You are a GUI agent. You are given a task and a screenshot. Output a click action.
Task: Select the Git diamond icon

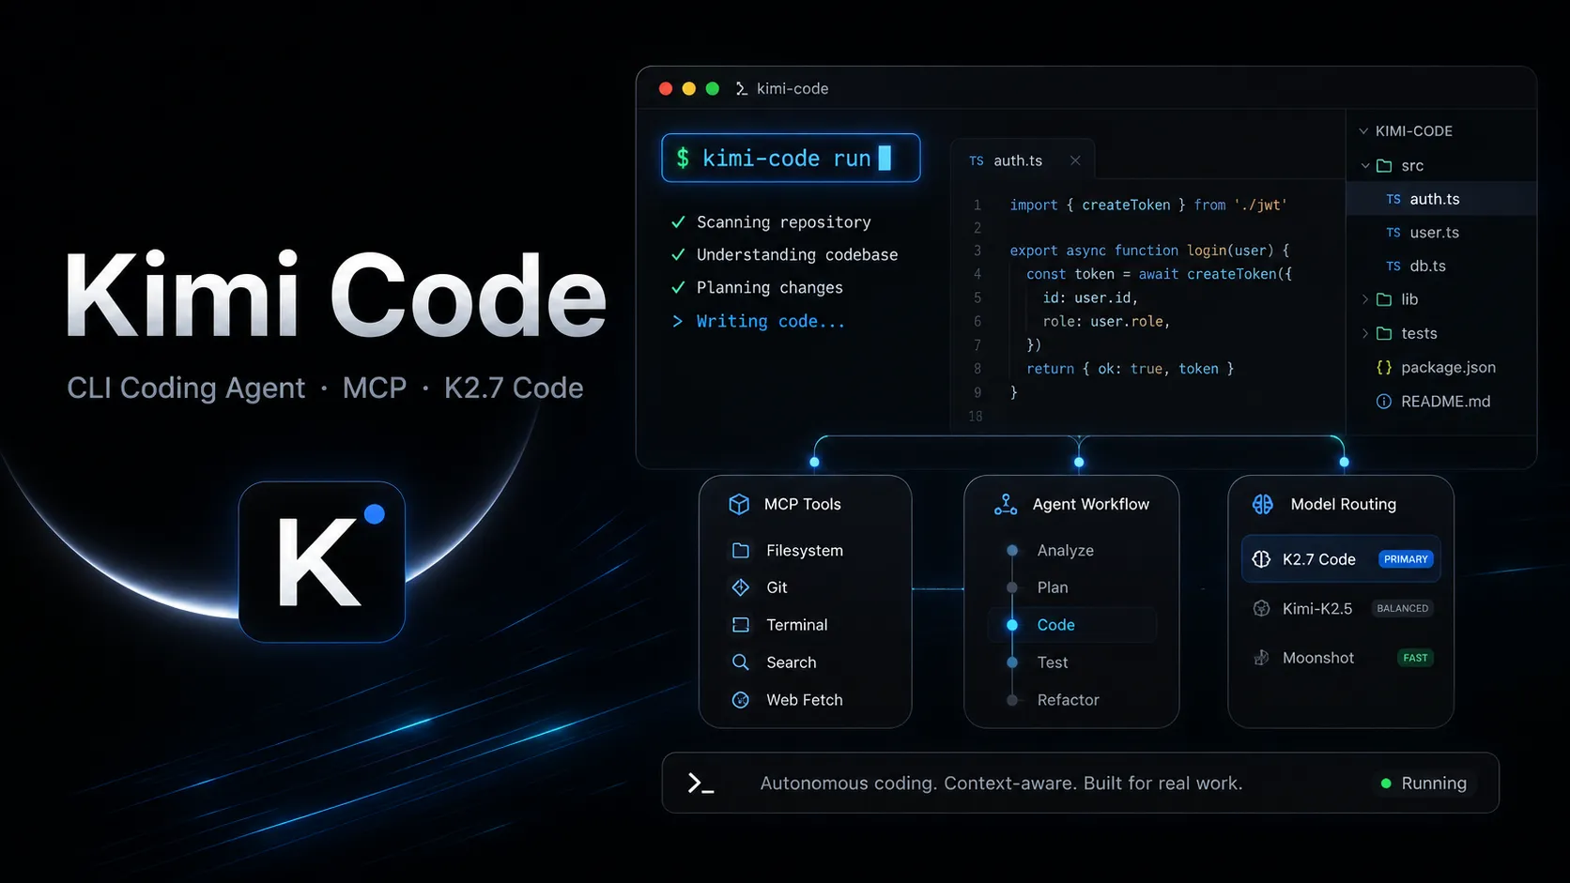(741, 587)
